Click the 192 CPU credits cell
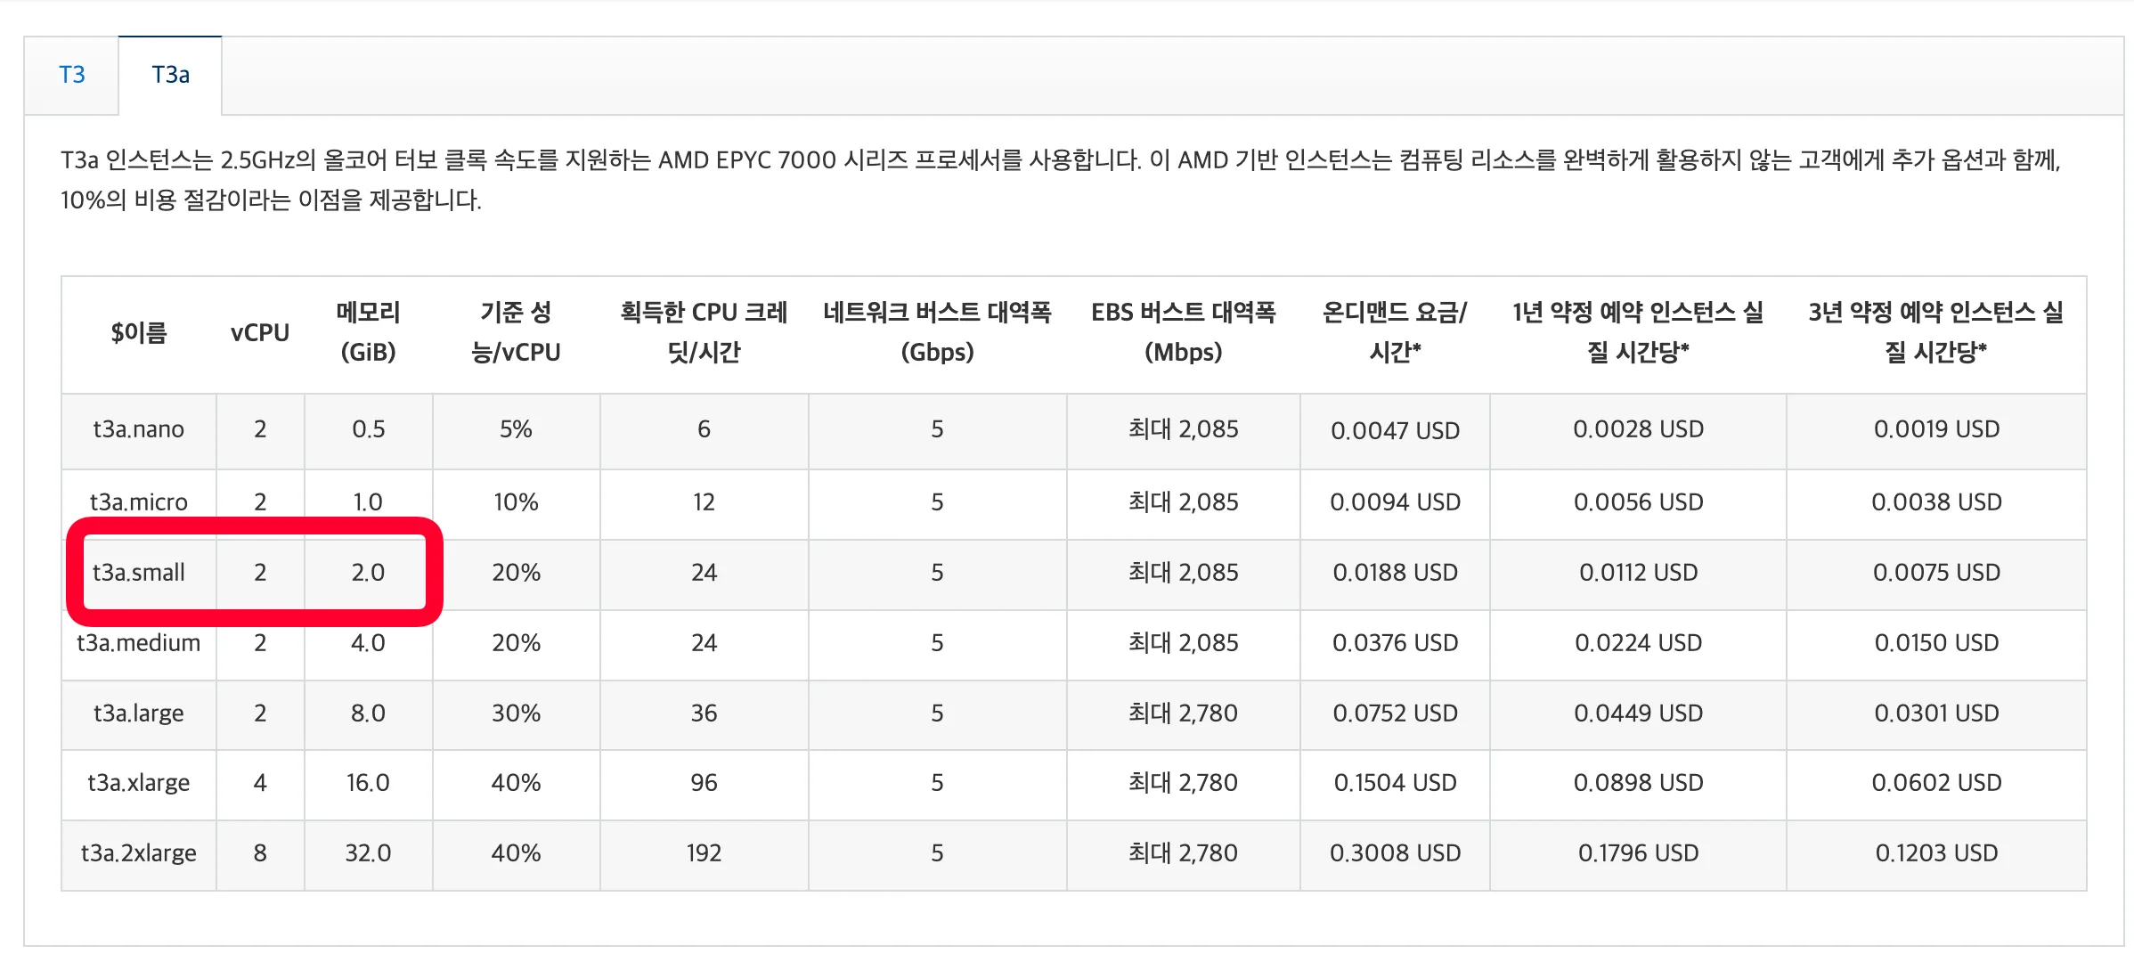2134x962 pixels. (x=704, y=852)
